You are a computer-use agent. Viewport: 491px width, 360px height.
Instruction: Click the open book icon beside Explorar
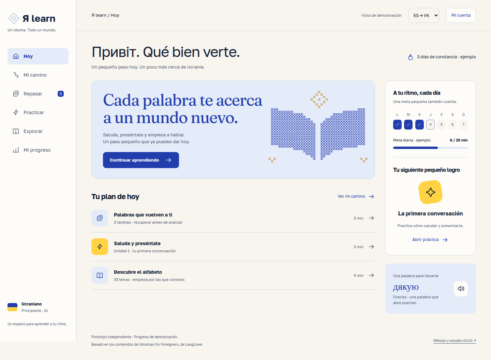coord(16,131)
